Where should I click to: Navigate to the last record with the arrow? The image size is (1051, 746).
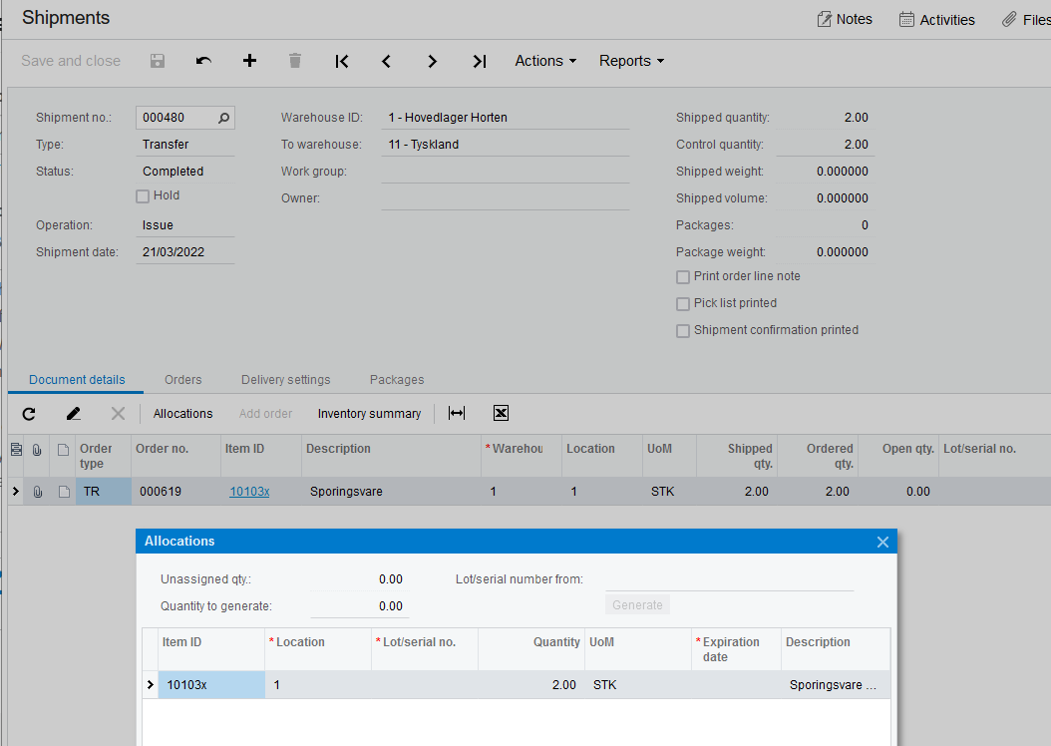(479, 61)
